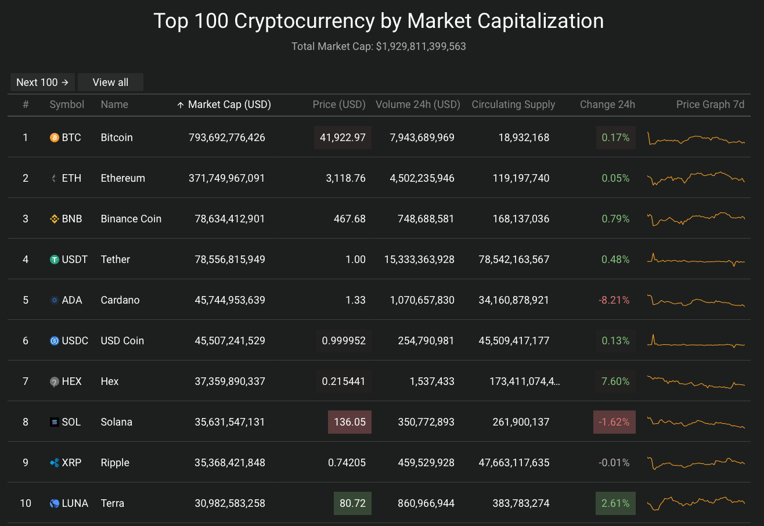Click Bitcoin market cap 793,692,776,426
Image resolution: width=764 pixels, height=526 pixels.
click(227, 138)
